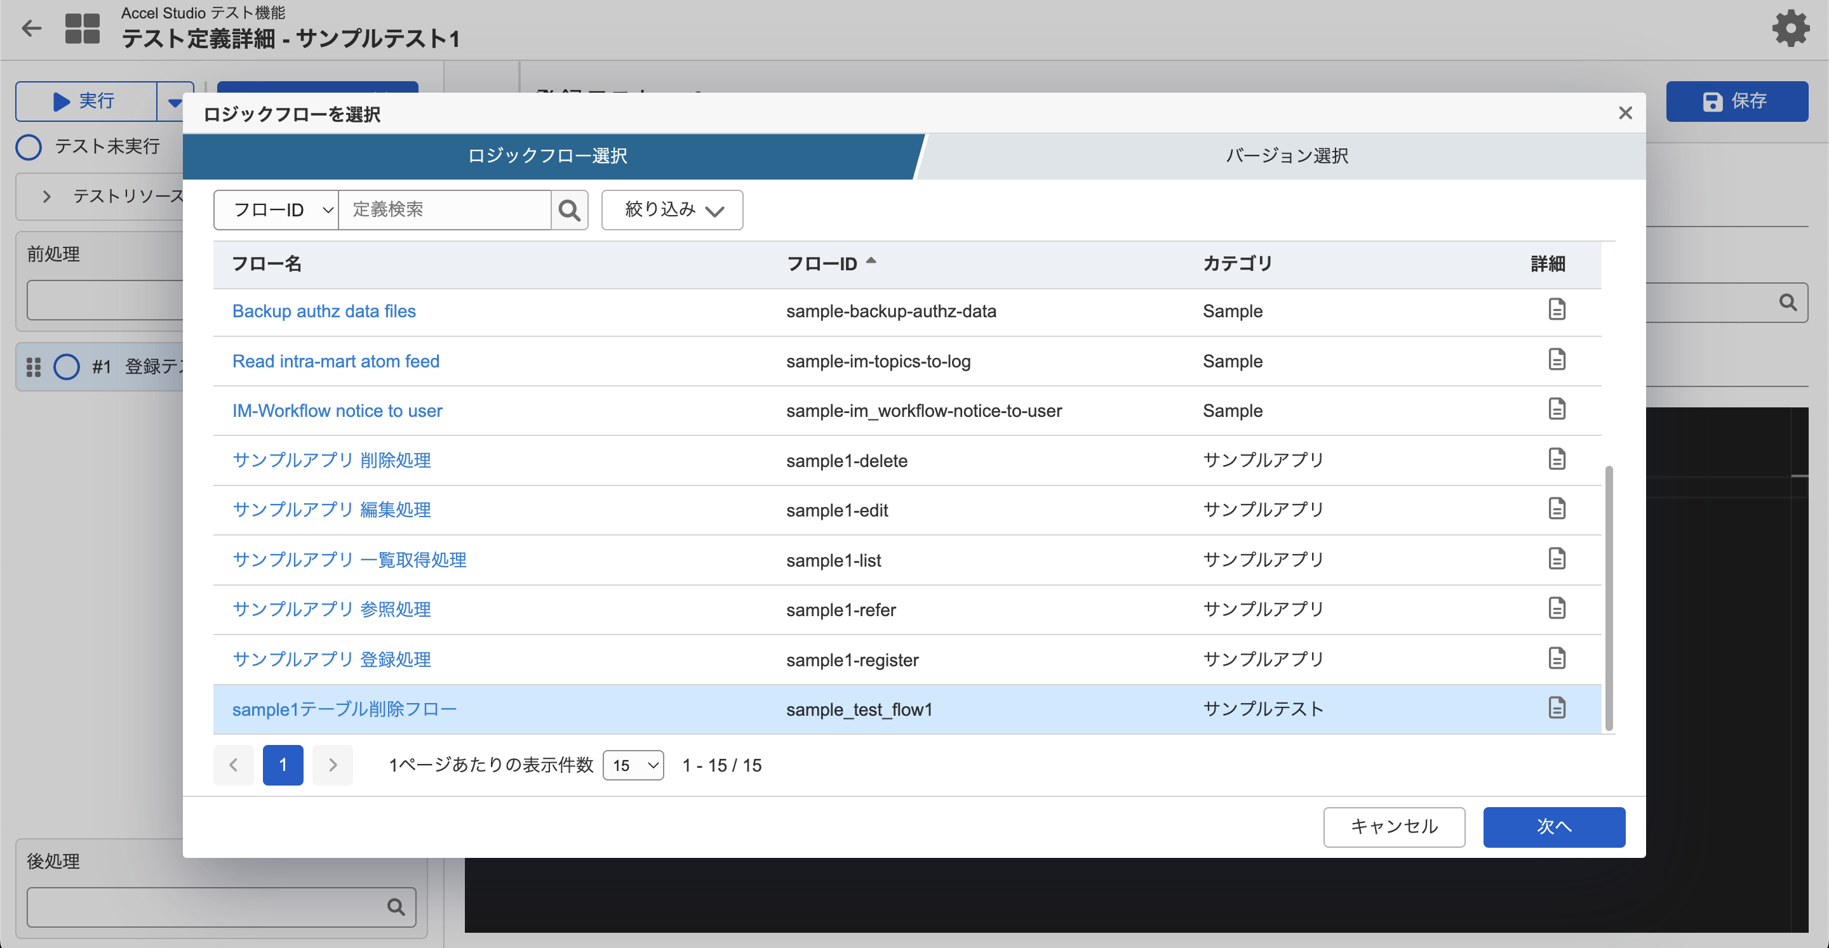Go to next page arrow in pagination
The height and width of the screenshot is (948, 1829).
[x=332, y=765]
